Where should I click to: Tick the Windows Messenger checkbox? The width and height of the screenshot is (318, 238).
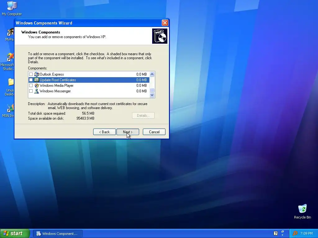coord(31,91)
